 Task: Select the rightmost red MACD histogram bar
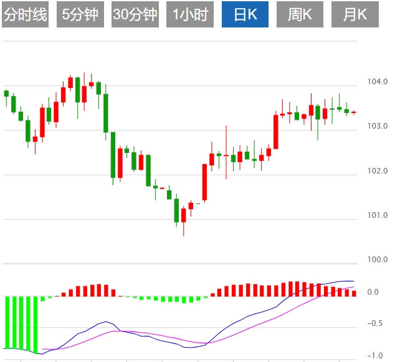[x=354, y=293]
